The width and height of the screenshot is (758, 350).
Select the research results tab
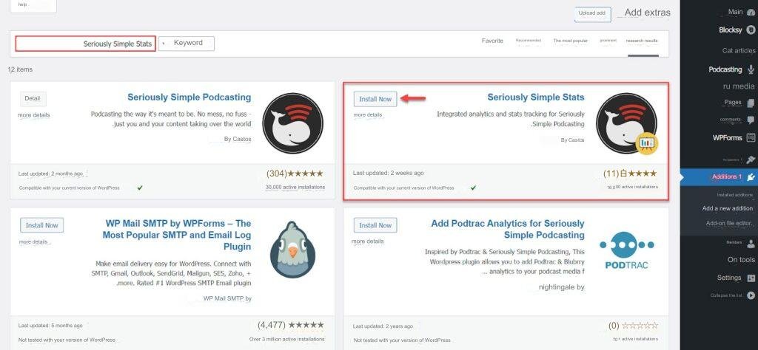pyautogui.click(x=642, y=41)
